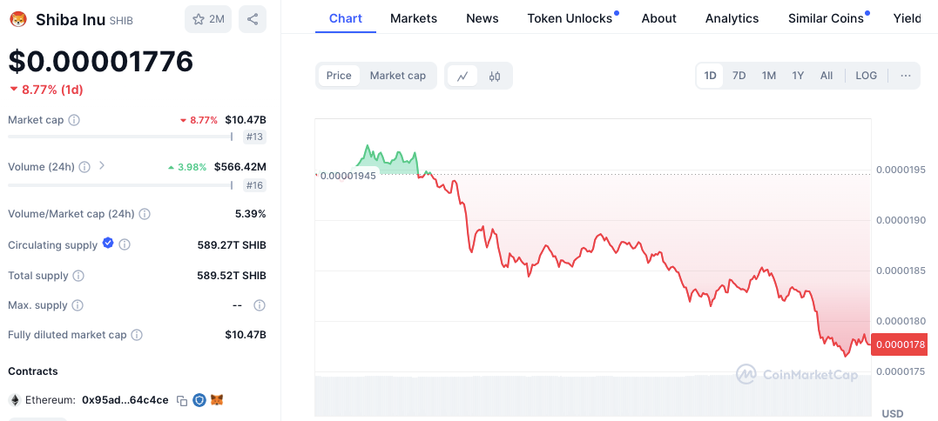
Task: Click the #13 market cap rank badge
Action: coord(254,137)
